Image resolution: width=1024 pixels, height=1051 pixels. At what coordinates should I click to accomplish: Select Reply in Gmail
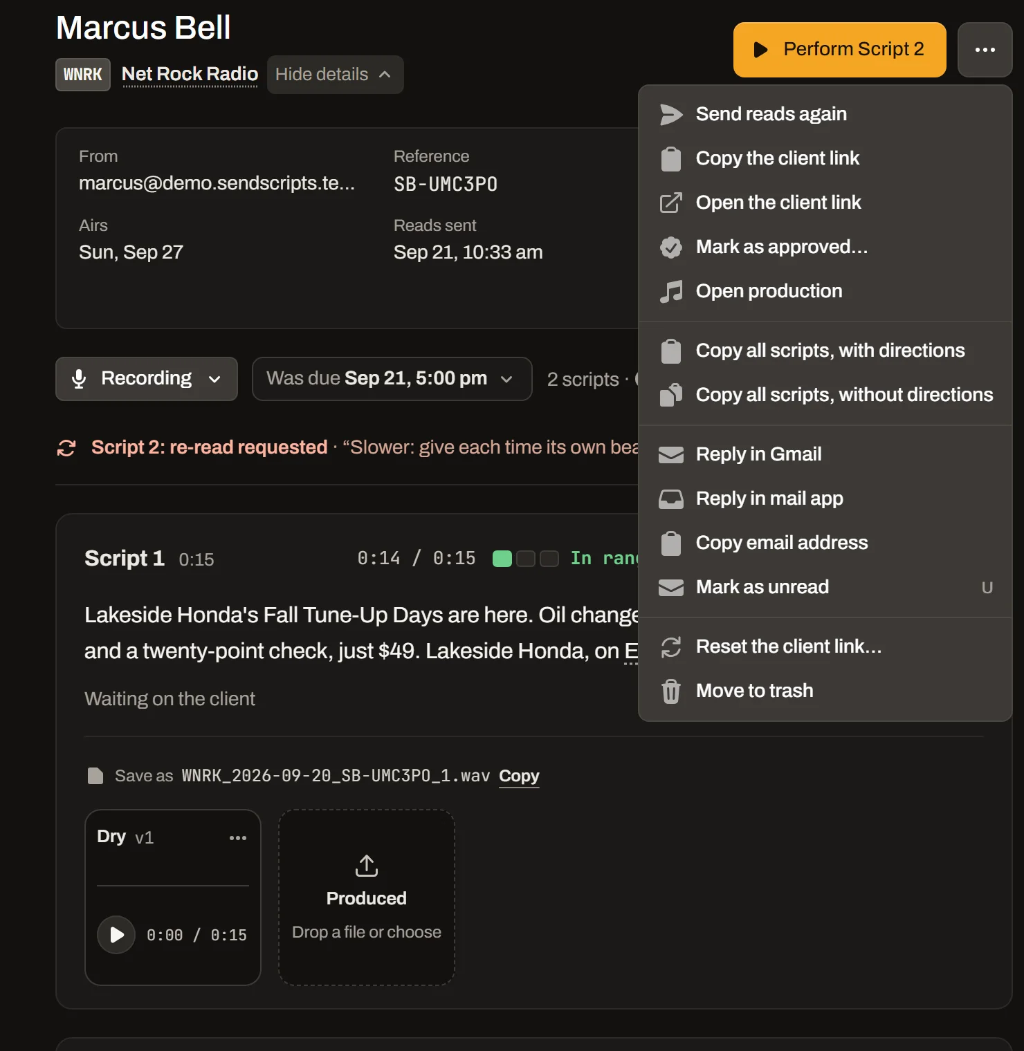(x=825, y=454)
